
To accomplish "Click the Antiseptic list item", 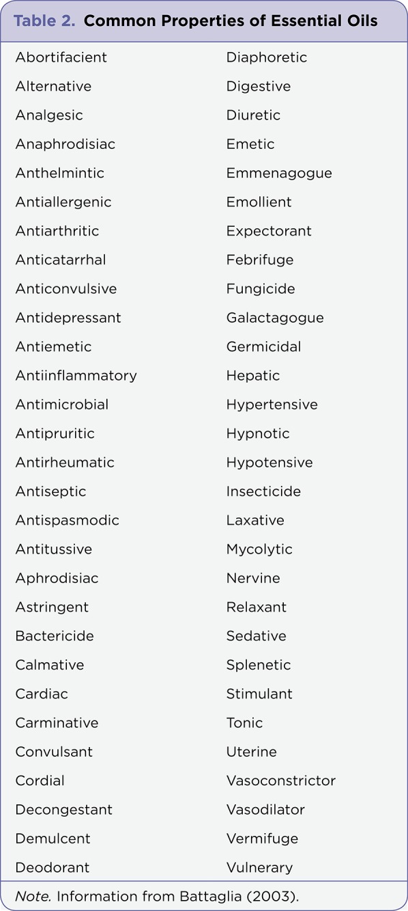I will 50,491.
